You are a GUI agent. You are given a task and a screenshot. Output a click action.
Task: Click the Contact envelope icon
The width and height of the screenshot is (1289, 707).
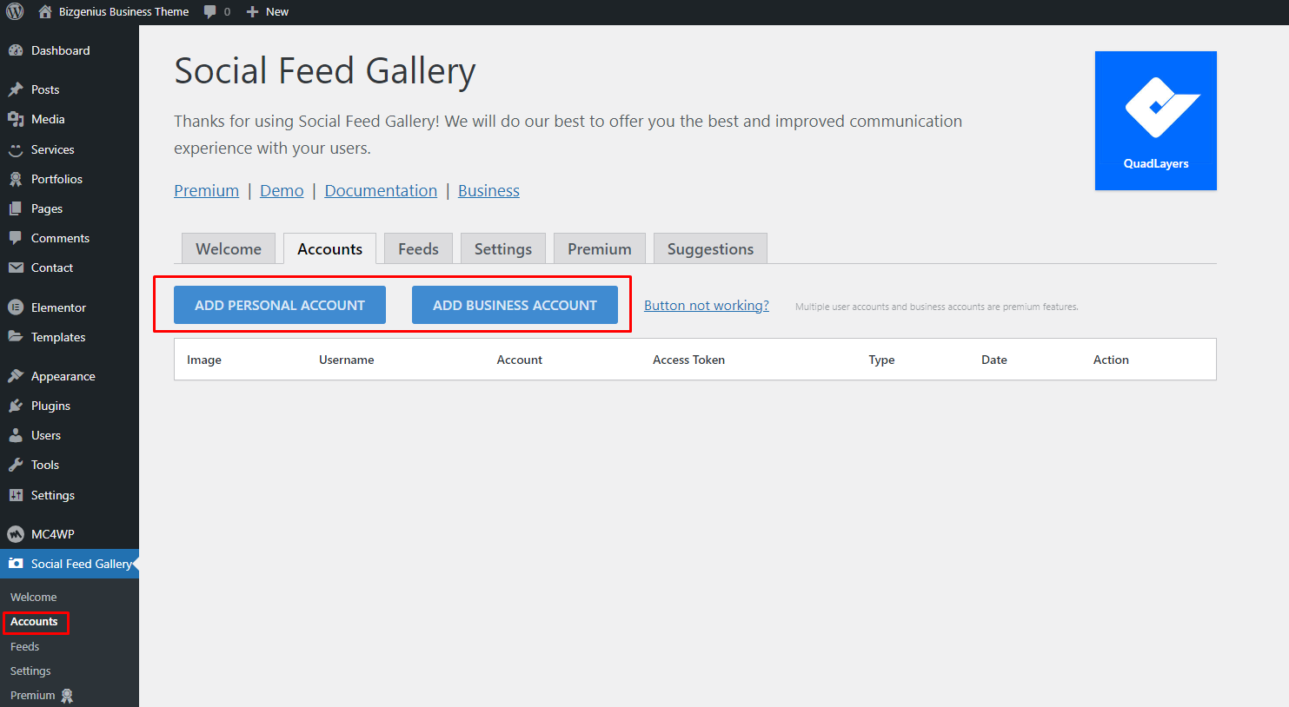[16, 268]
